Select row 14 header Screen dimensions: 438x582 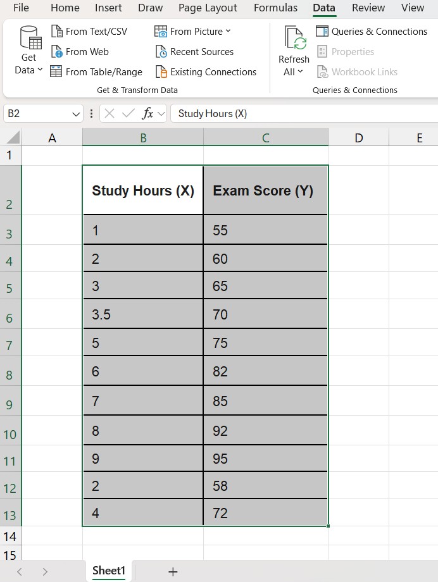click(x=10, y=536)
